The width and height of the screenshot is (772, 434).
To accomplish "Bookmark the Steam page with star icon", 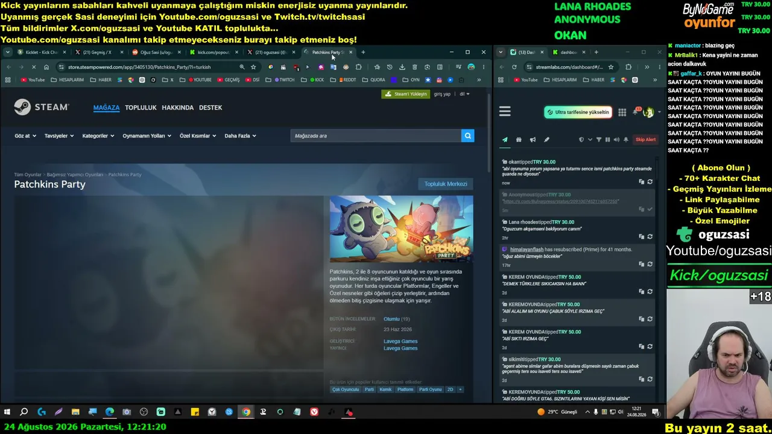I will point(253,67).
